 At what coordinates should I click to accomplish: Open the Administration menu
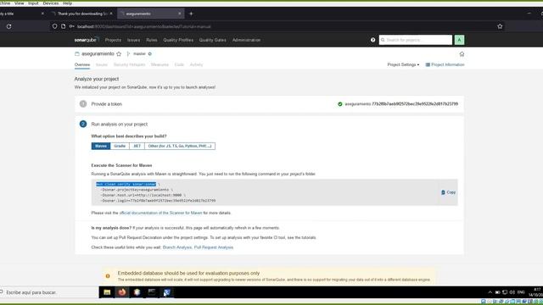(x=246, y=40)
